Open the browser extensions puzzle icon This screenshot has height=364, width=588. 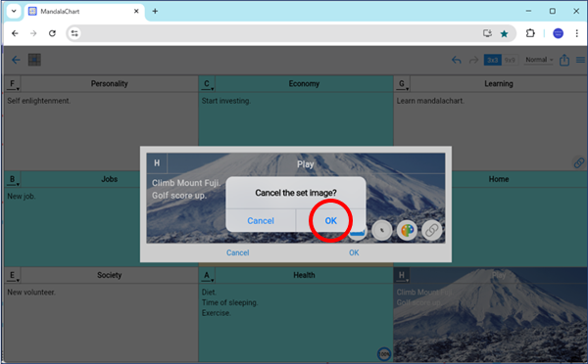[x=530, y=33]
